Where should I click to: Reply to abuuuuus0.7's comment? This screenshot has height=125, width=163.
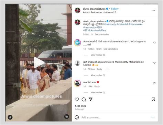(x=99, y=49)
